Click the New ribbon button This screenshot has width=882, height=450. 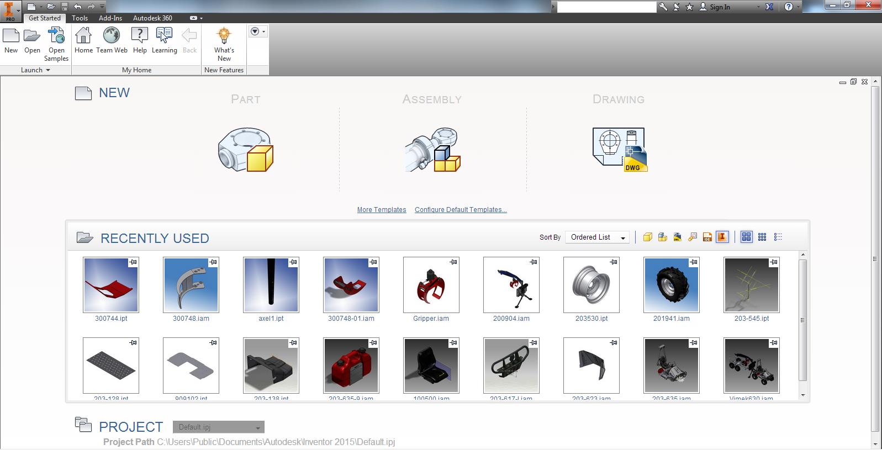[11, 41]
